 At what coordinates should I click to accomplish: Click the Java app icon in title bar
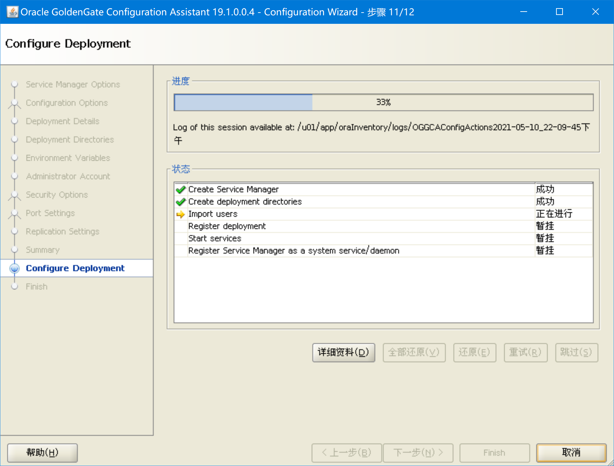[12, 12]
